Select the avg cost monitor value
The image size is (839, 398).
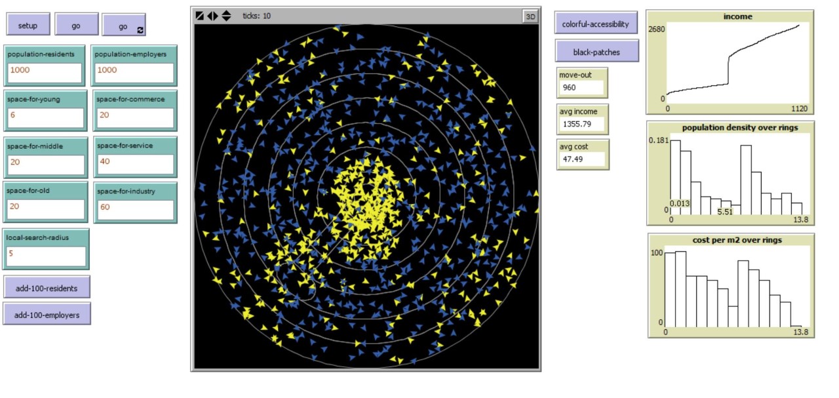point(581,159)
